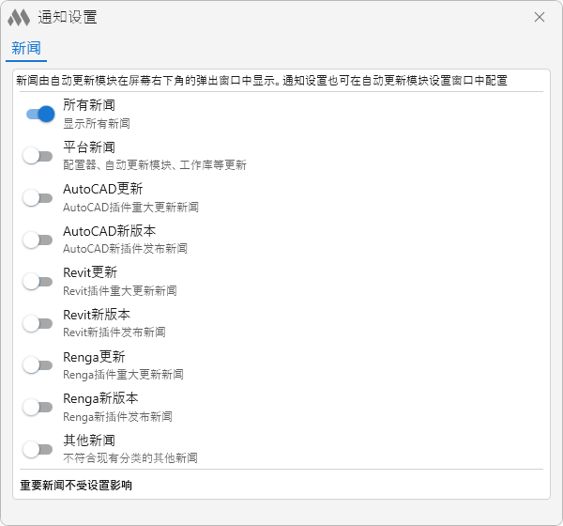Click the Renga插件重大更新新闻 description
Image resolution: width=563 pixels, height=526 pixels.
click(x=123, y=375)
